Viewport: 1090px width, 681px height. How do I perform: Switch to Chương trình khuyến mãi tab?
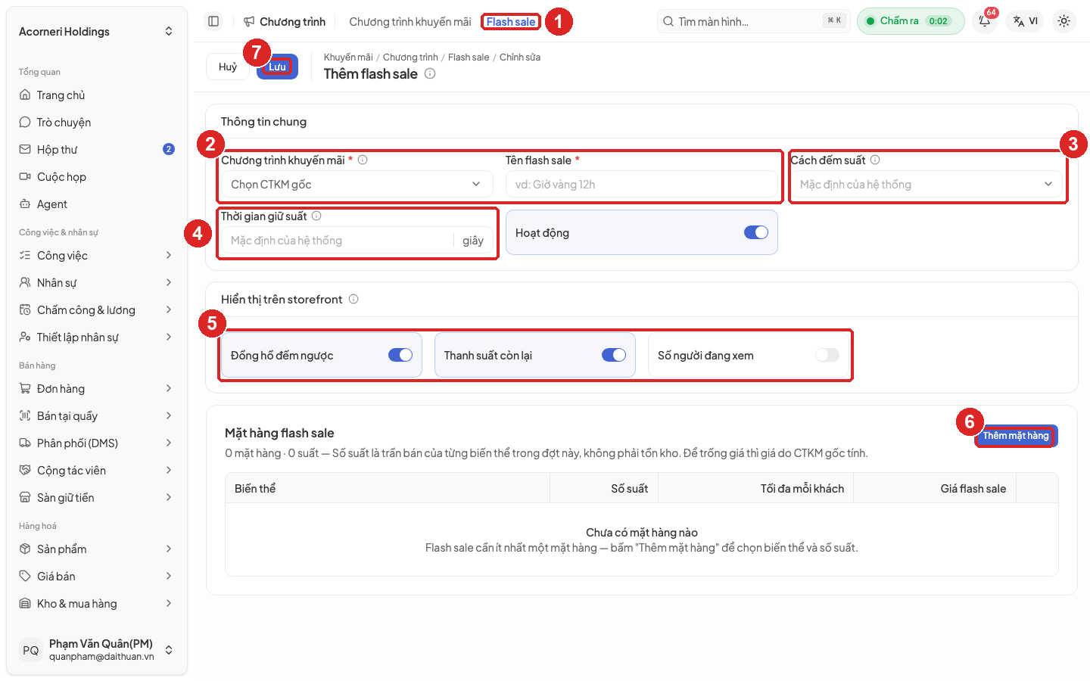[x=410, y=21]
